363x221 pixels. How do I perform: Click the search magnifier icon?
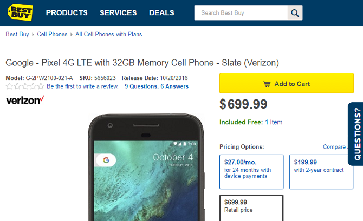295,13
